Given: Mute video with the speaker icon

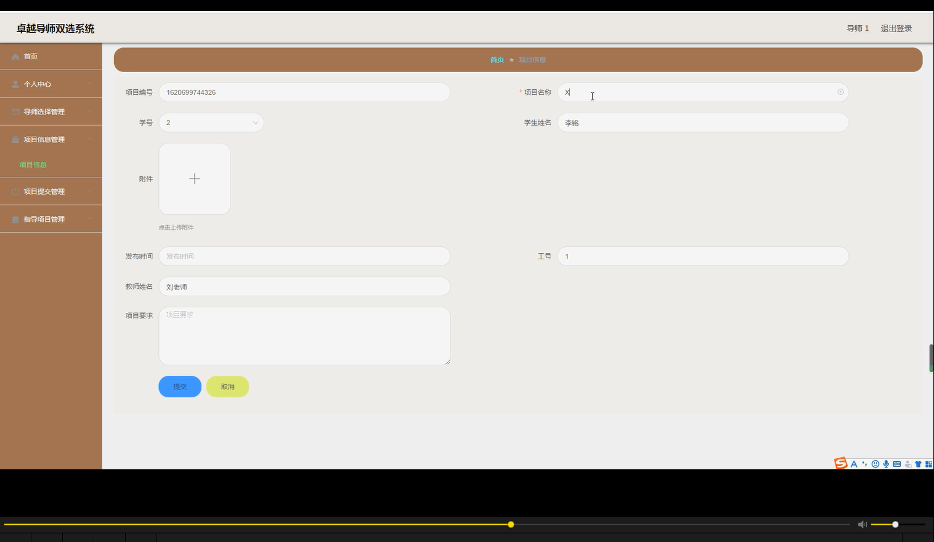Looking at the screenshot, I should [862, 525].
